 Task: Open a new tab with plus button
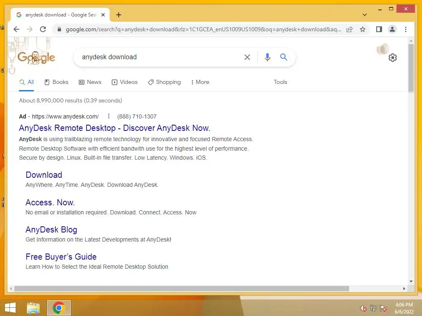pyautogui.click(x=119, y=15)
